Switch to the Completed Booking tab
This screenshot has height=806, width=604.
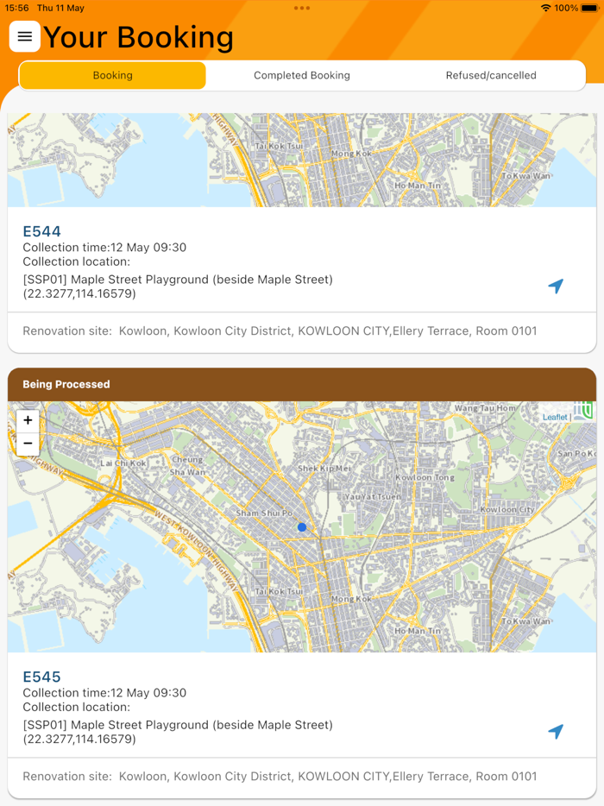[302, 76]
